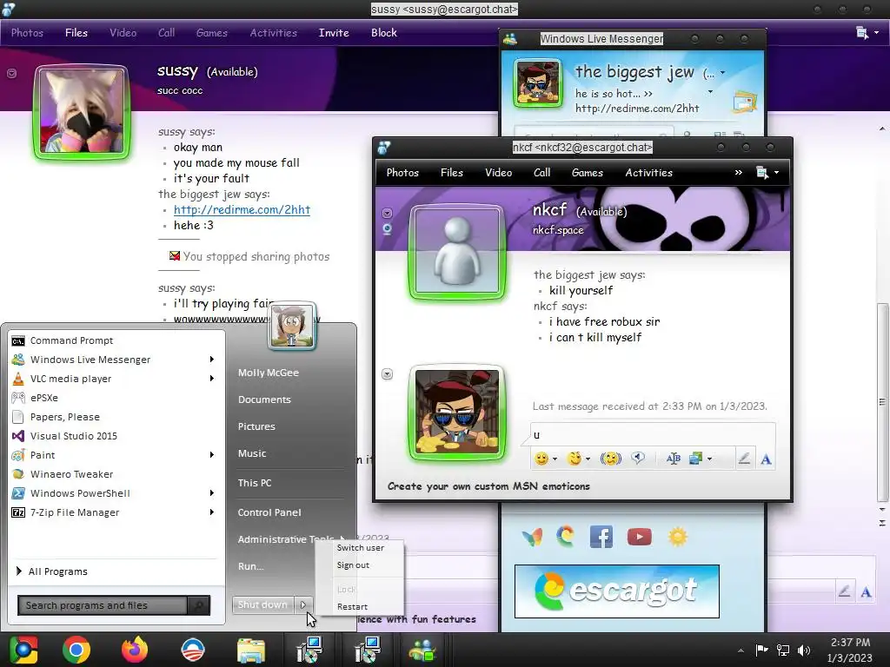Collapse your own display picture in nkcf chat

[x=387, y=373]
